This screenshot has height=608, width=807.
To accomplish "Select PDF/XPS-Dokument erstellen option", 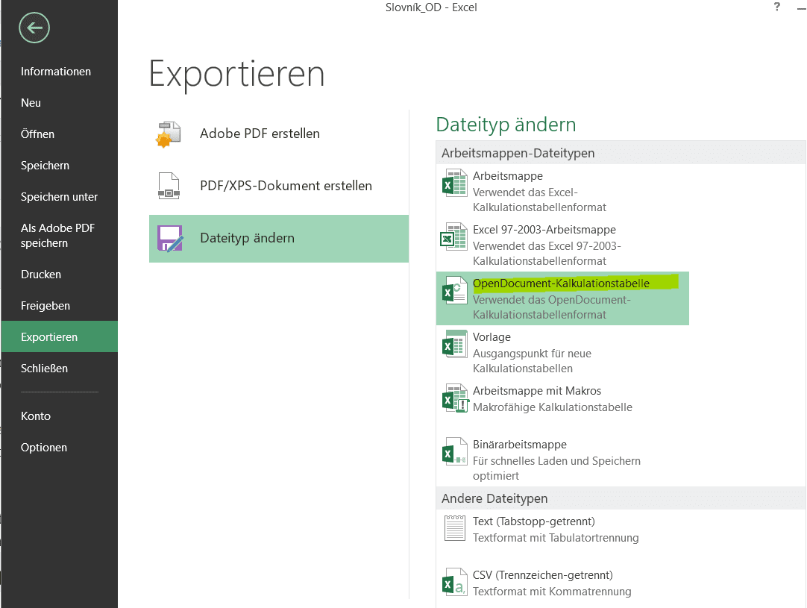I will pyautogui.click(x=279, y=186).
